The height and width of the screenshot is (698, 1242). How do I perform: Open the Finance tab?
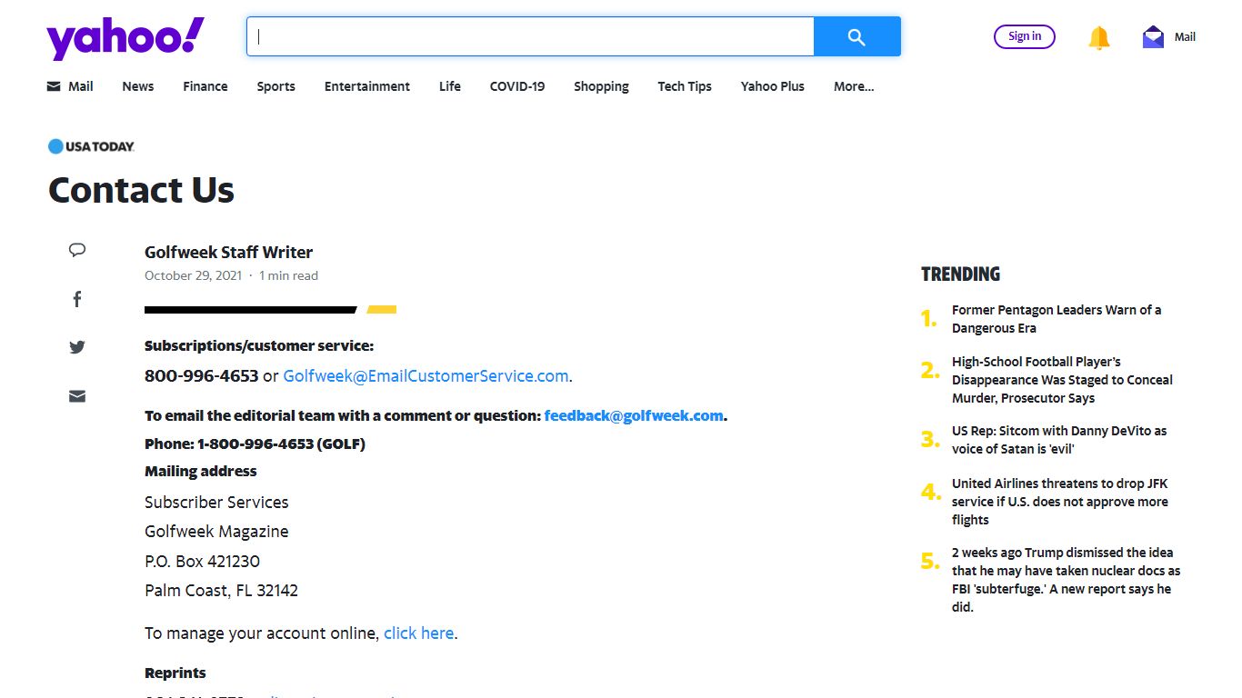click(x=205, y=86)
